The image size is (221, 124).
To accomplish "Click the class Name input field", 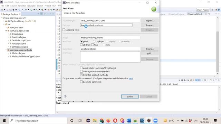I will point(110,38).
